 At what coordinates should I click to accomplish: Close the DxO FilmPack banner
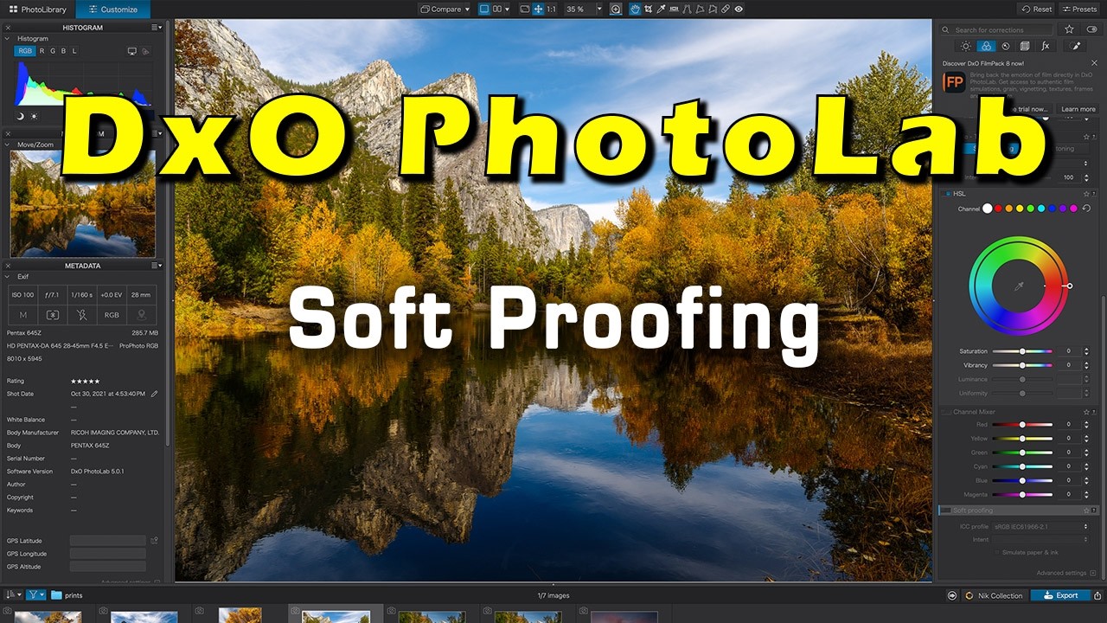pyautogui.click(x=1094, y=63)
